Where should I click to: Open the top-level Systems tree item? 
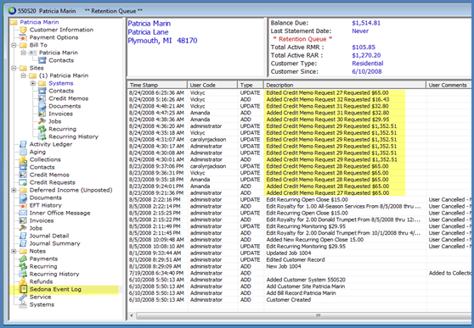click(42, 305)
